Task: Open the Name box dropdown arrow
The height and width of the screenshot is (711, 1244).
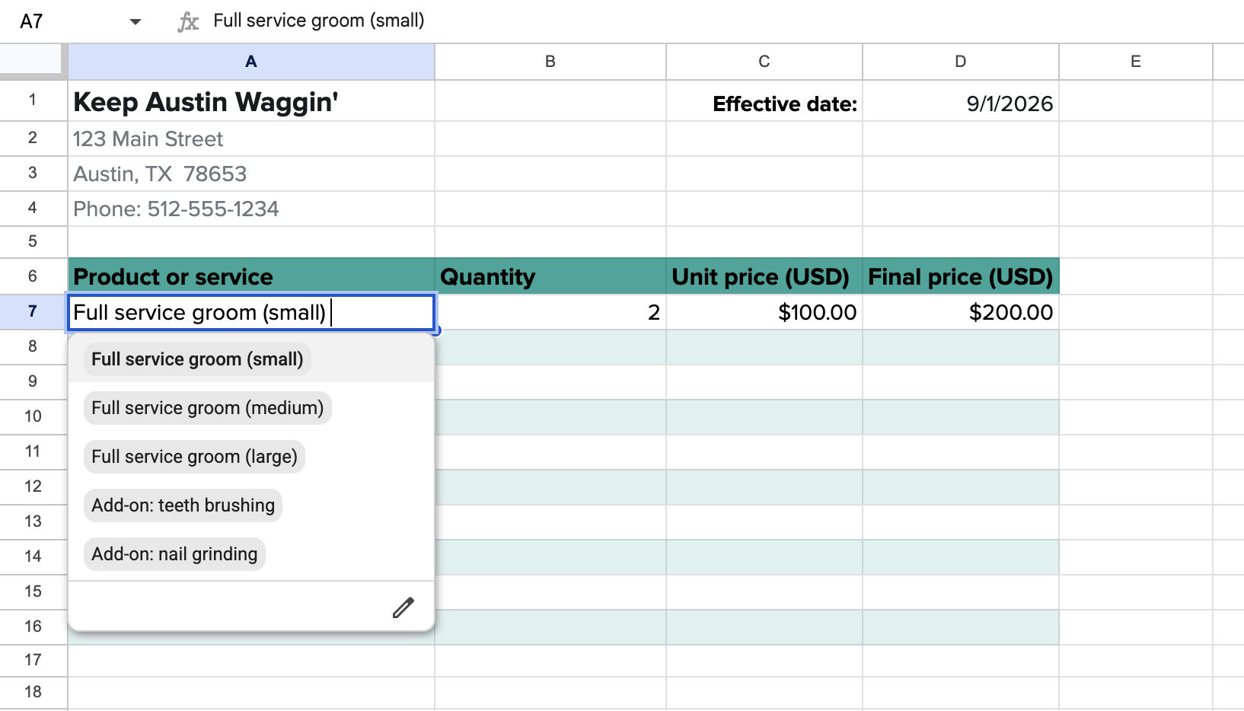Action: click(x=136, y=21)
